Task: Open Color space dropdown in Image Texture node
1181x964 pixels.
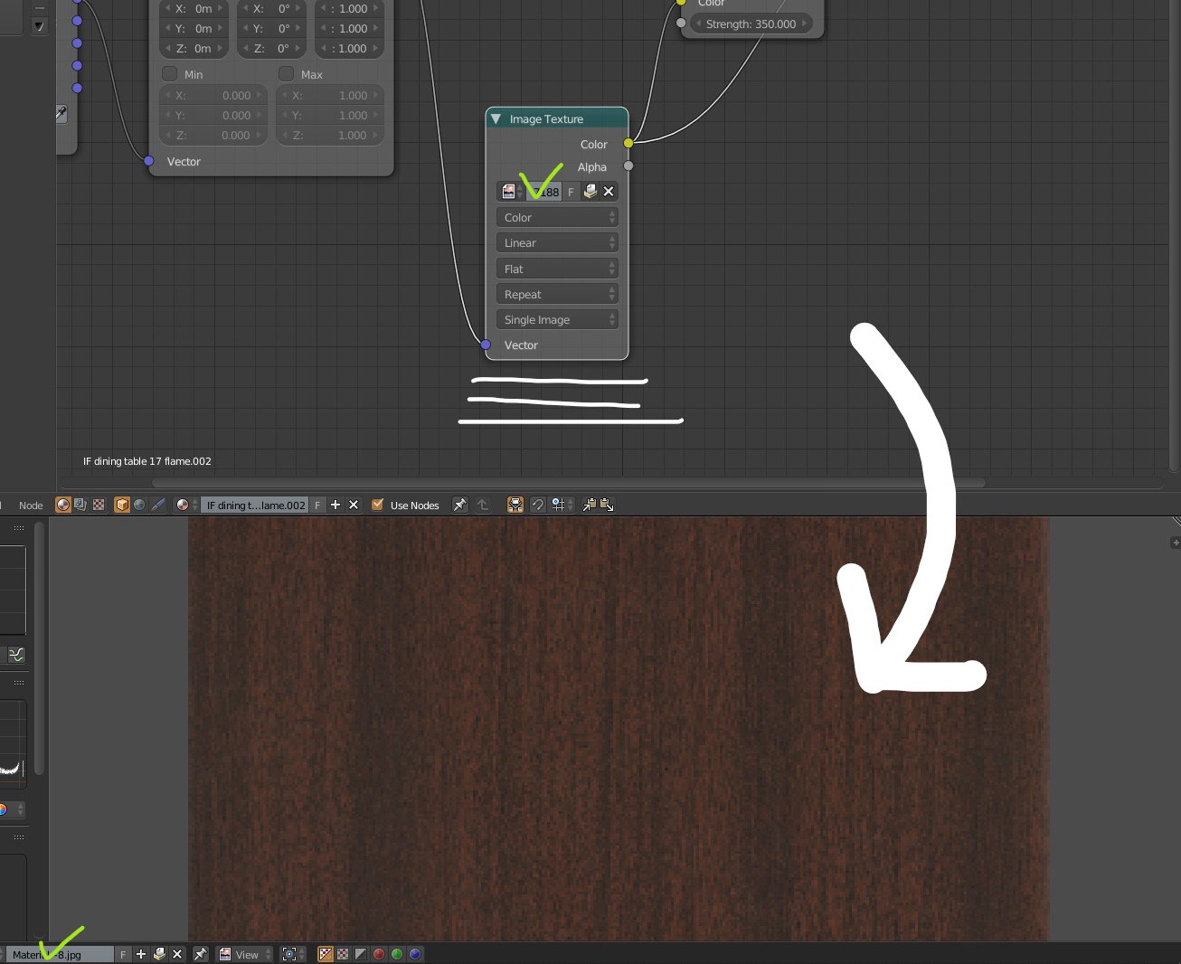Action: 557,217
